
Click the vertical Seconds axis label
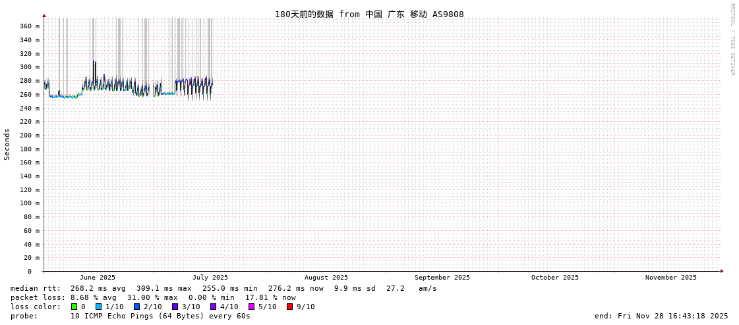click(7, 144)
